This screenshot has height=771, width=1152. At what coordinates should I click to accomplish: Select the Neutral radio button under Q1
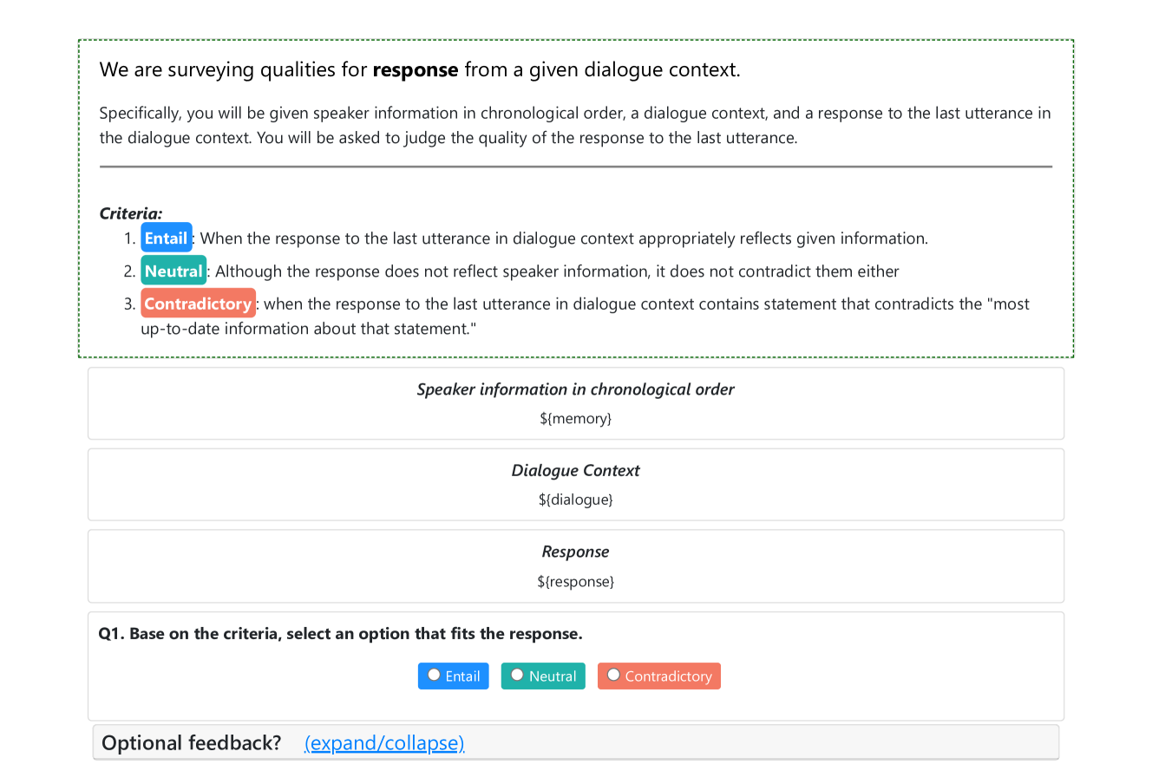(517, 676)
